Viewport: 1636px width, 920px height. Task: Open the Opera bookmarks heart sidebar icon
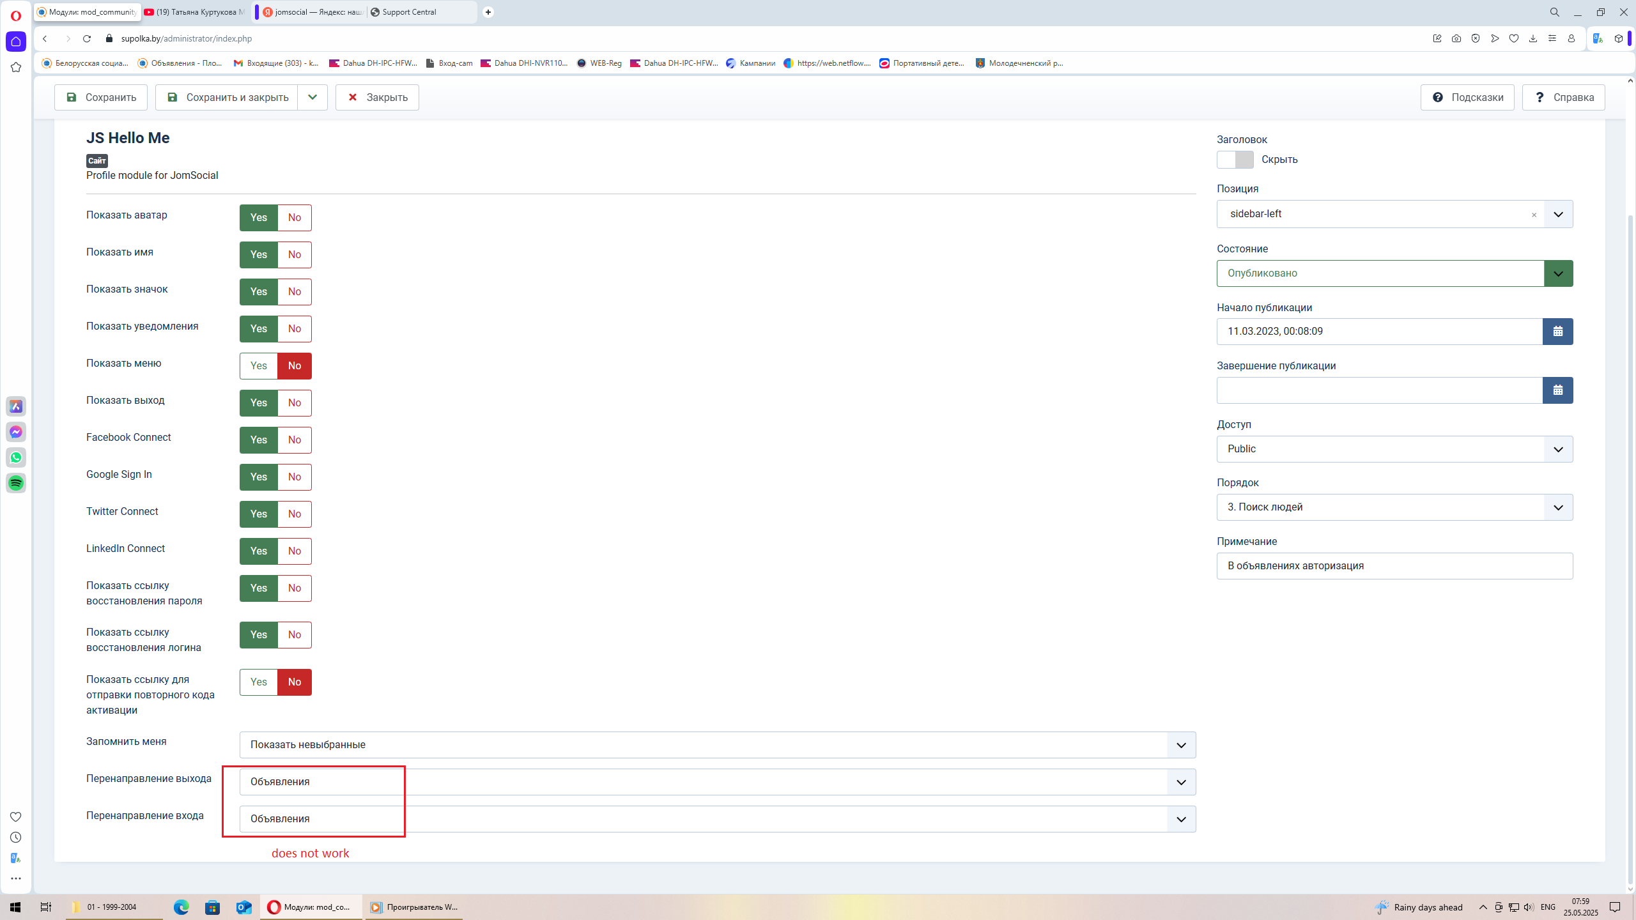click(16, 816)
